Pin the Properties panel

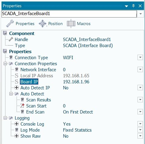133,6
